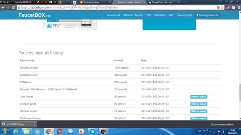
Task: Open the red round app icon on the taskbar
Action: pos(104,132)
